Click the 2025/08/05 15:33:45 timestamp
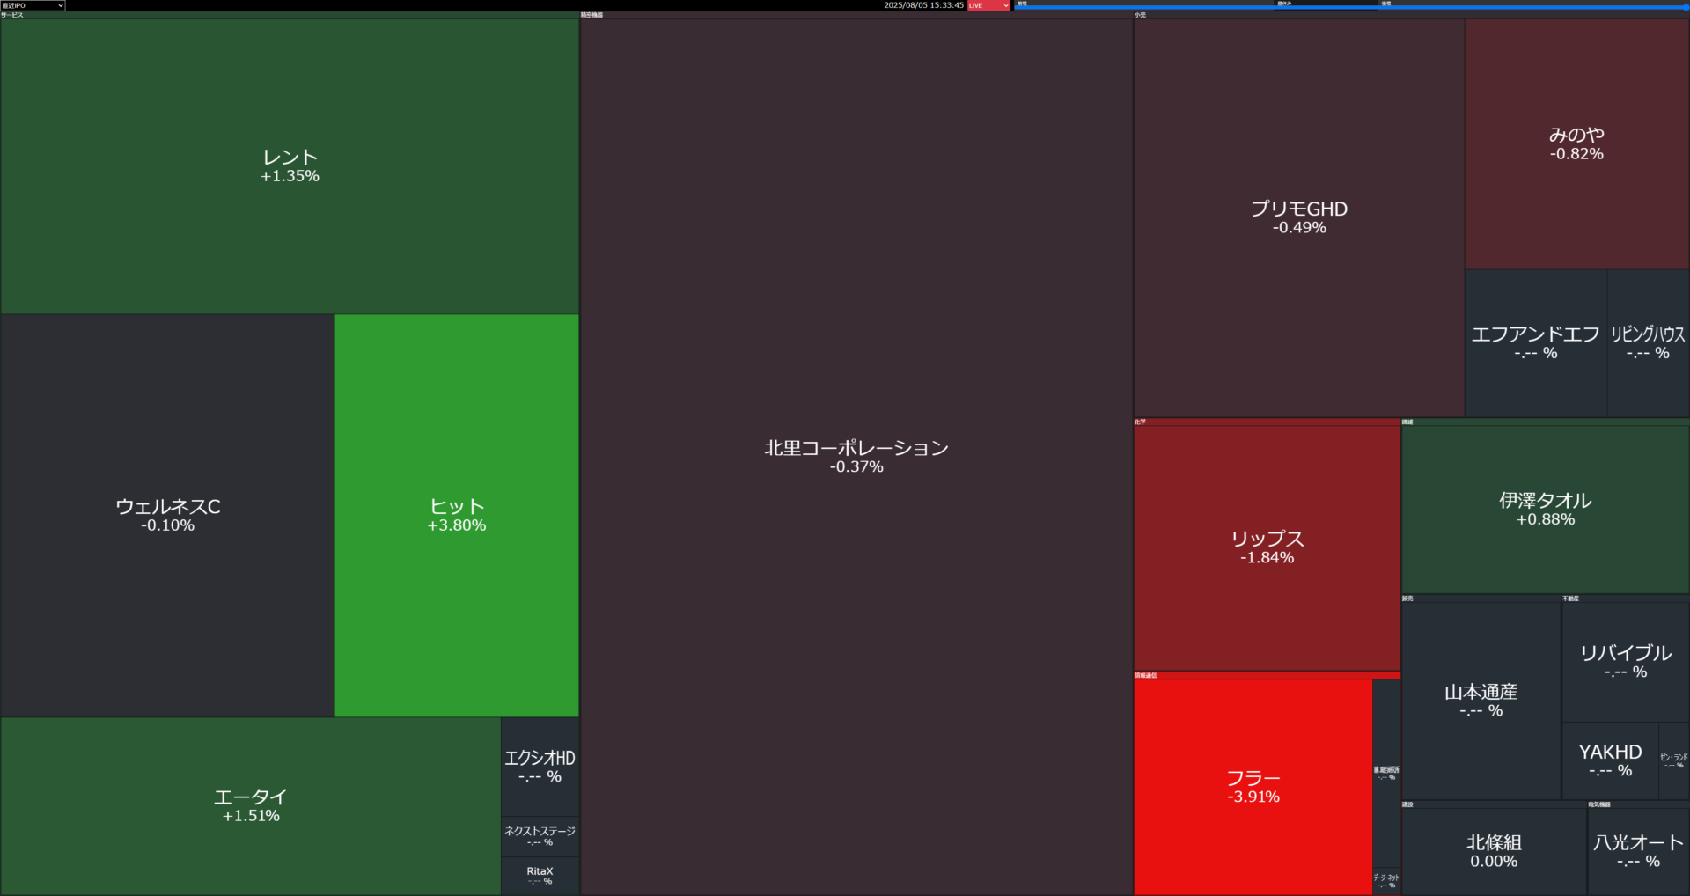 [x=923, y=5]
